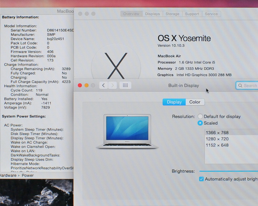The height and width of the screenshot is (206, 258).
Task: Select Default for display resolution
Action: coord(200,116)
